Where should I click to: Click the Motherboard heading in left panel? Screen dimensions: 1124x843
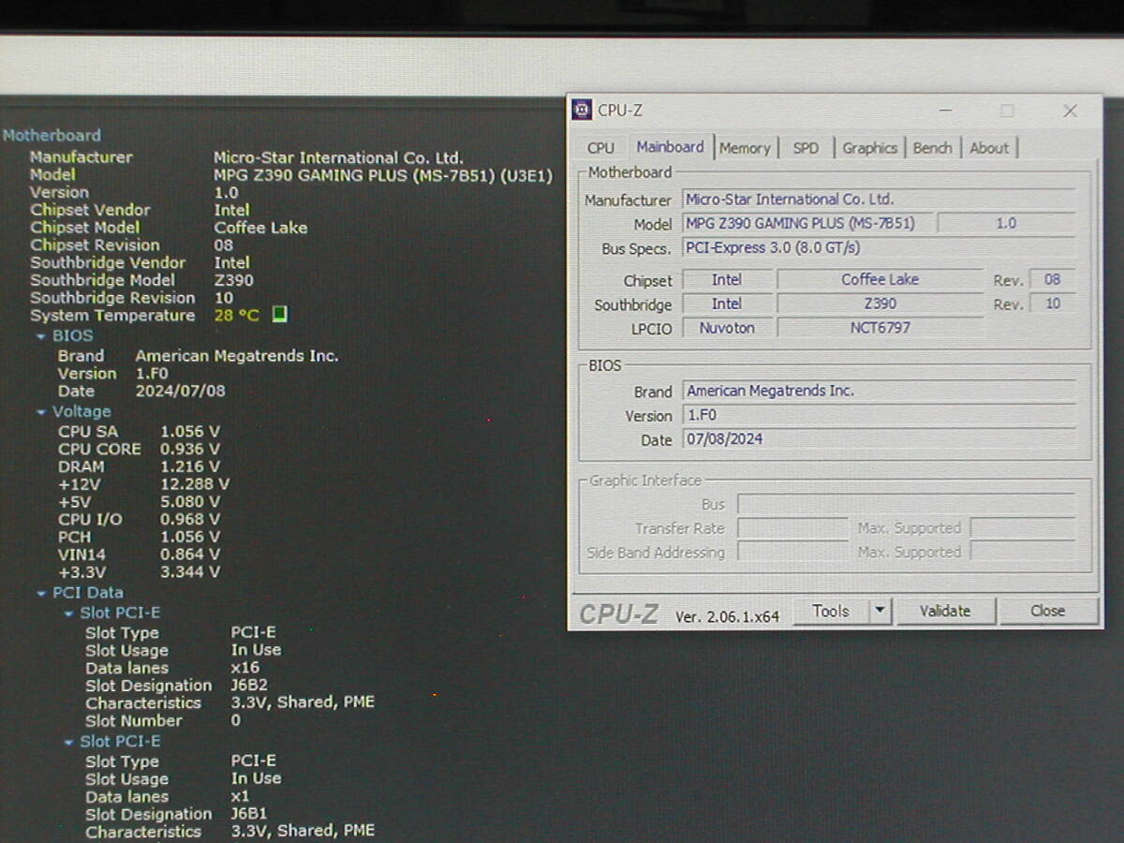[x=52, y=135]
